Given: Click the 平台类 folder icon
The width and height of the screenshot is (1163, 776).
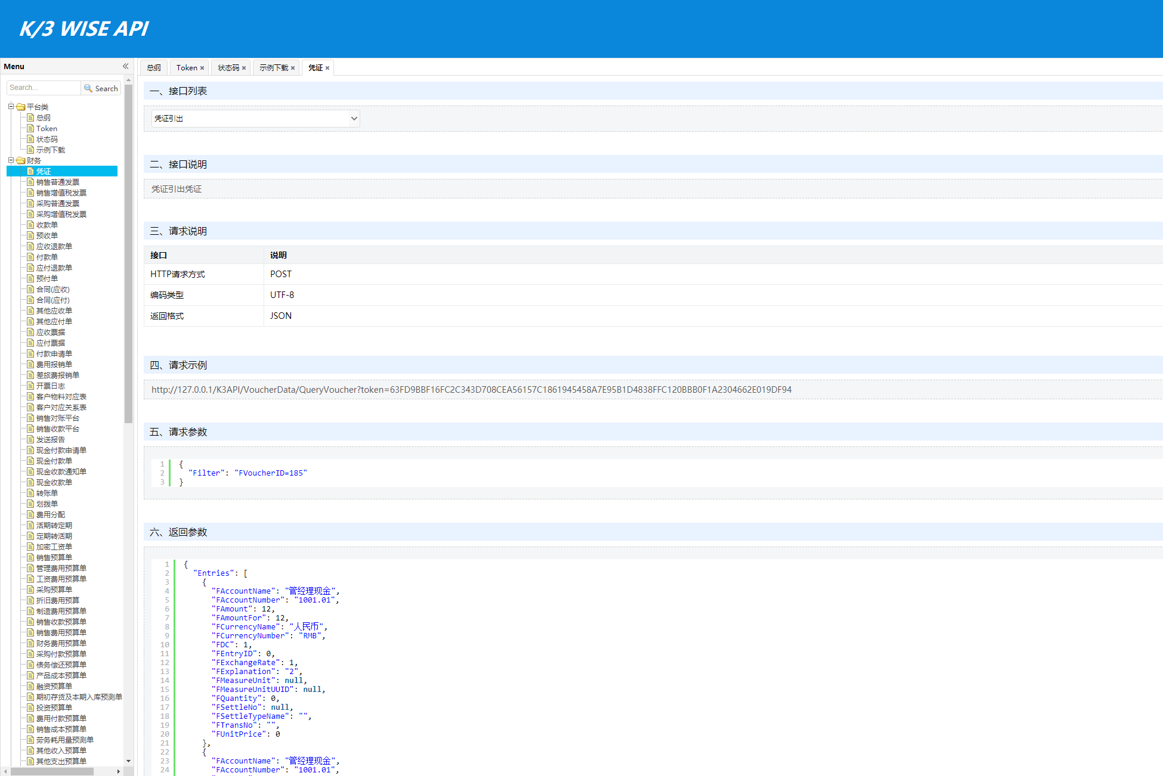Looking at the screenshot, I should pyautogui.click(x=21, y=107).
